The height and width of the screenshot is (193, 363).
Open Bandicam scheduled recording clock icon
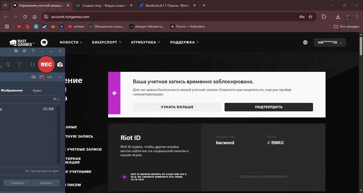coord(24,51)
